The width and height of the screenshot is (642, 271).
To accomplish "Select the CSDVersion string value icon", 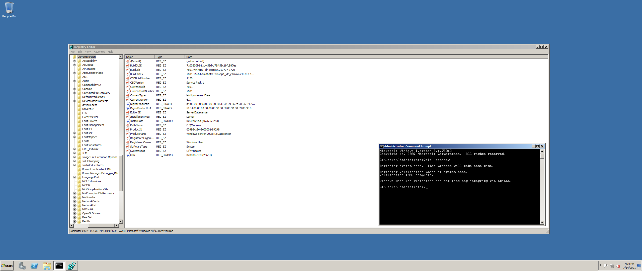I will [128, 83].
